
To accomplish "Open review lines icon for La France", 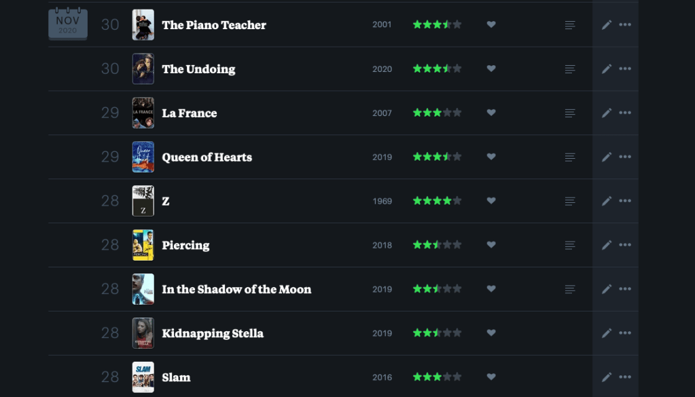I will [x=570, y=113].
